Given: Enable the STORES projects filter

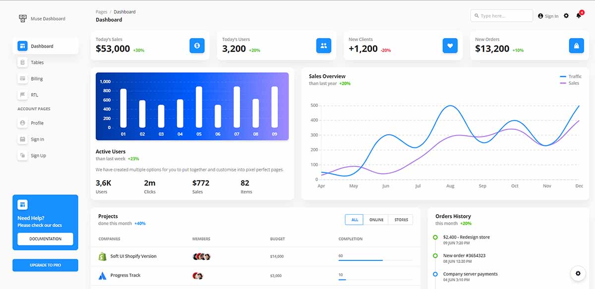Looking at the screenshot, I should 401,219.
